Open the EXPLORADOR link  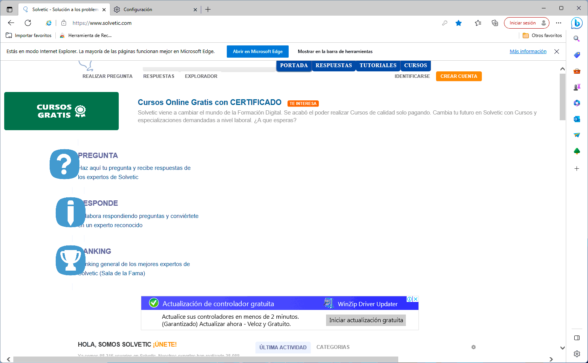point(201,76)
